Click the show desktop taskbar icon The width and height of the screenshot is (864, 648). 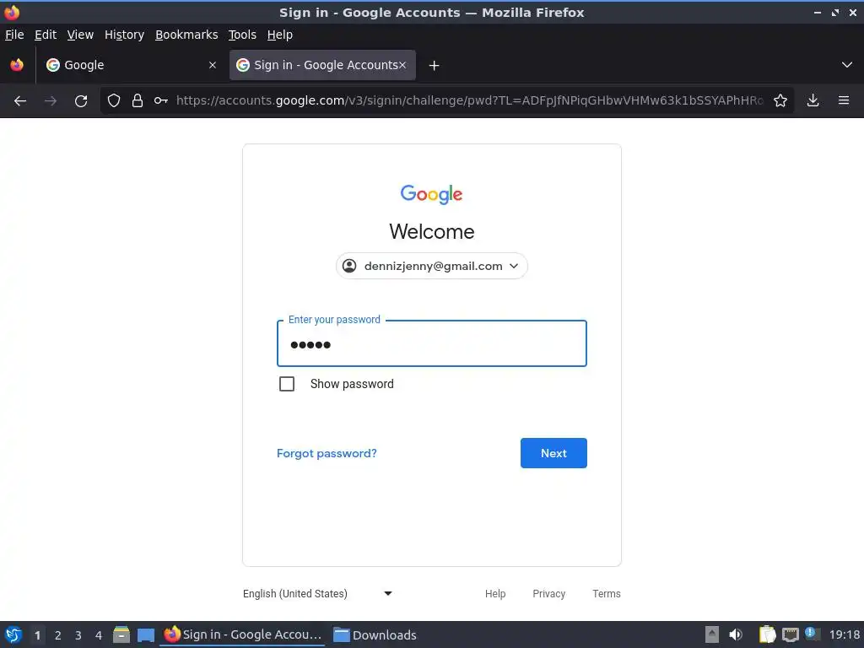(146, 634)
